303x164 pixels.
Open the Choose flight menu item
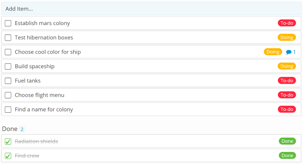coord(39,95)
